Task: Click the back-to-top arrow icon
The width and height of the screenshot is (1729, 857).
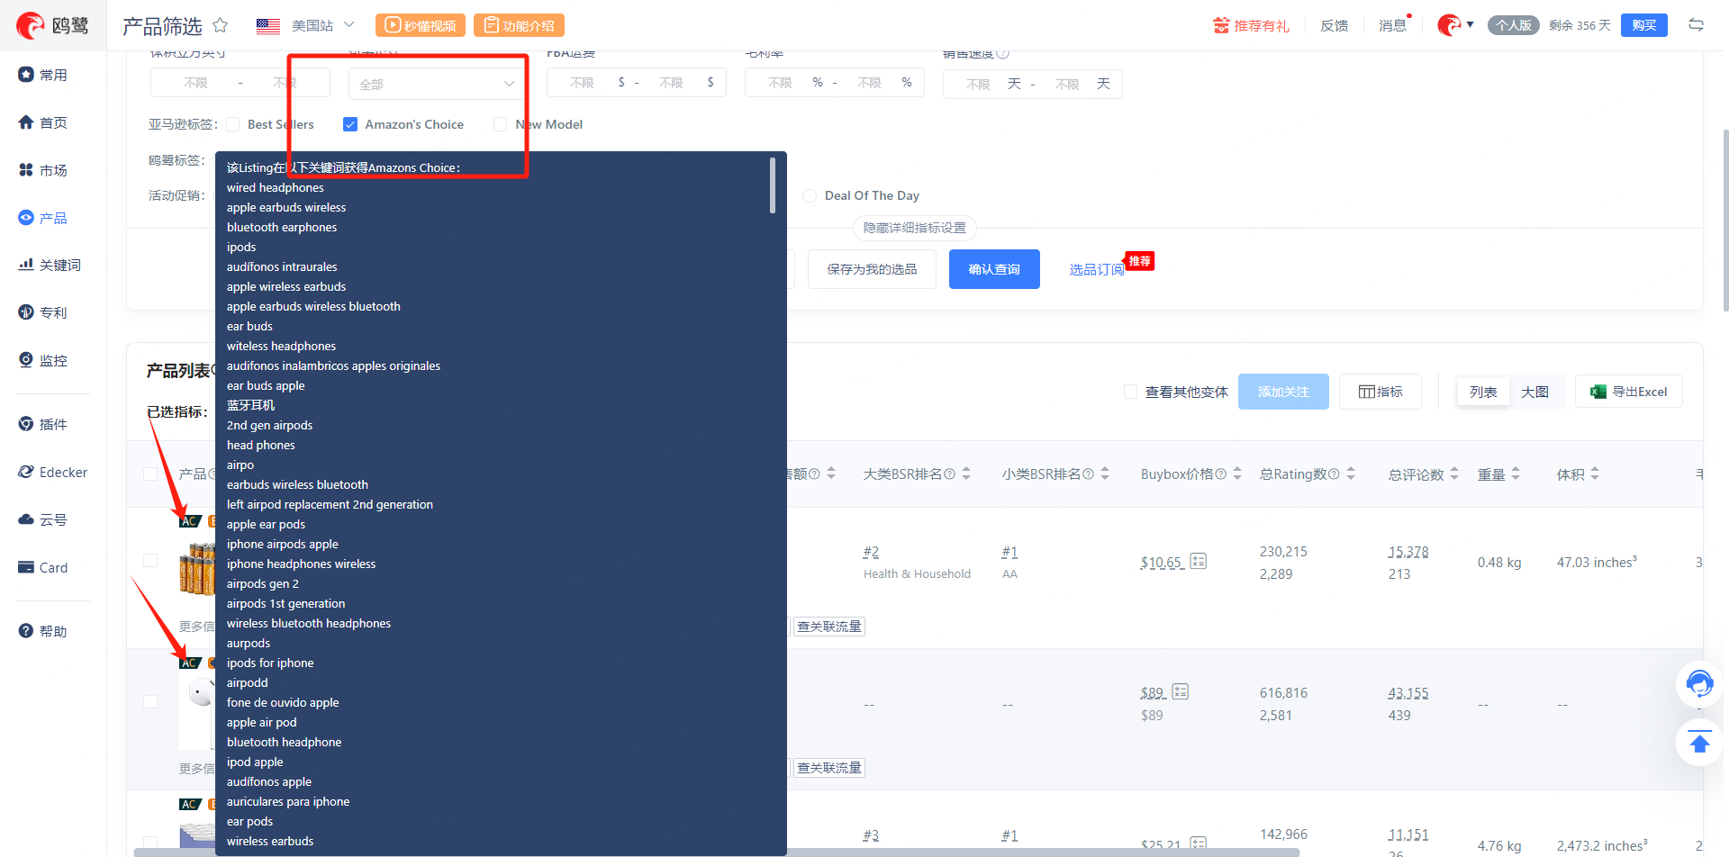Action: tap(1699, 743)
